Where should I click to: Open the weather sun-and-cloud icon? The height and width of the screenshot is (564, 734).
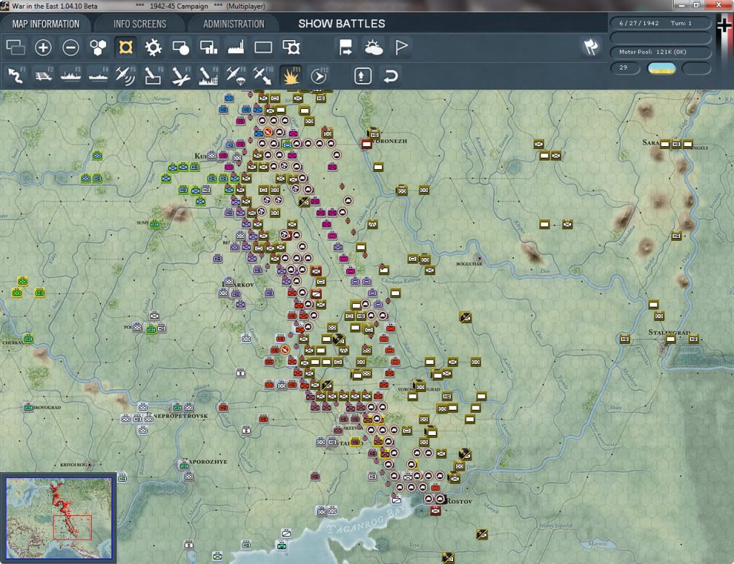(x=373, y=47)
